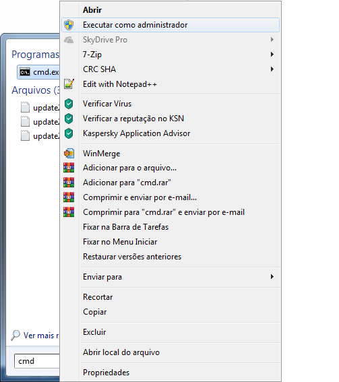Expand the SkyDrive Pro submenu arrow

pyautogui.click(x=272, y=40)
